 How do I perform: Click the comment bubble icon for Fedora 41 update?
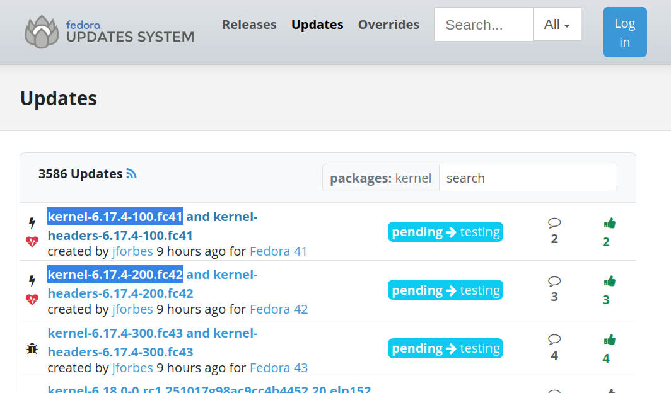coord(554,223)
